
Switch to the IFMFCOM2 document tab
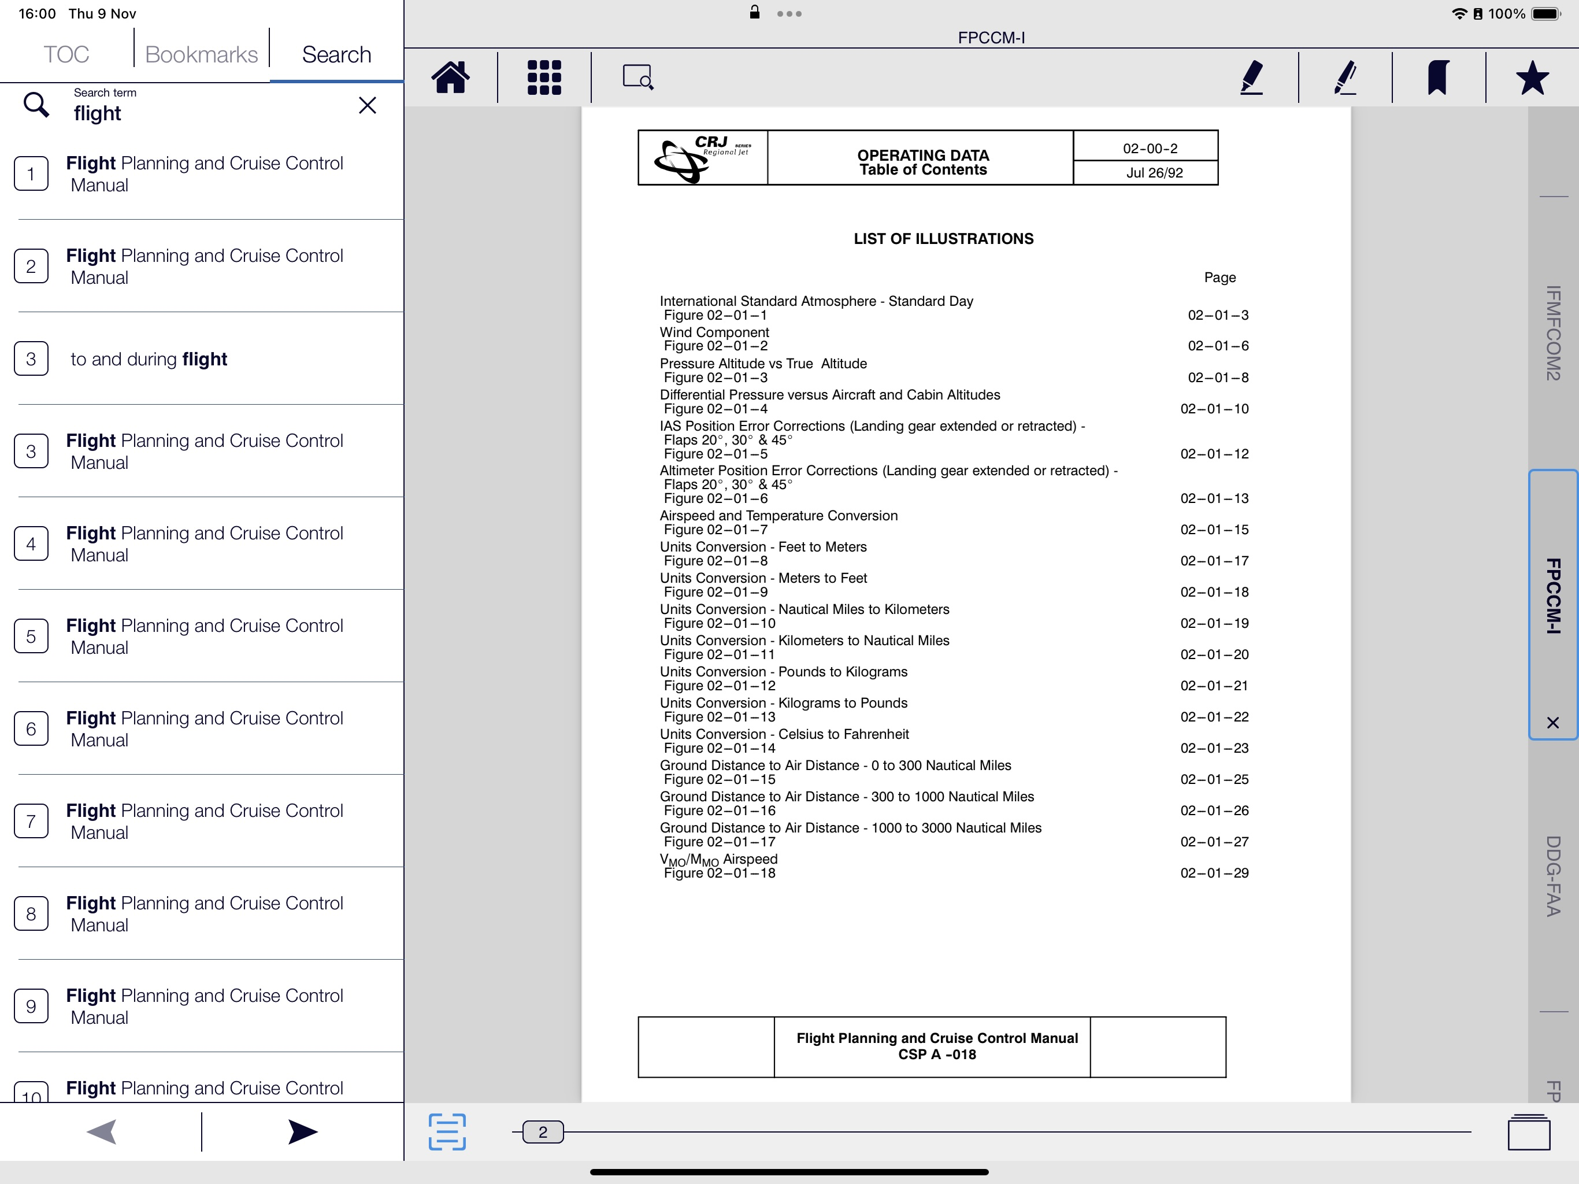pos(1552,333)
